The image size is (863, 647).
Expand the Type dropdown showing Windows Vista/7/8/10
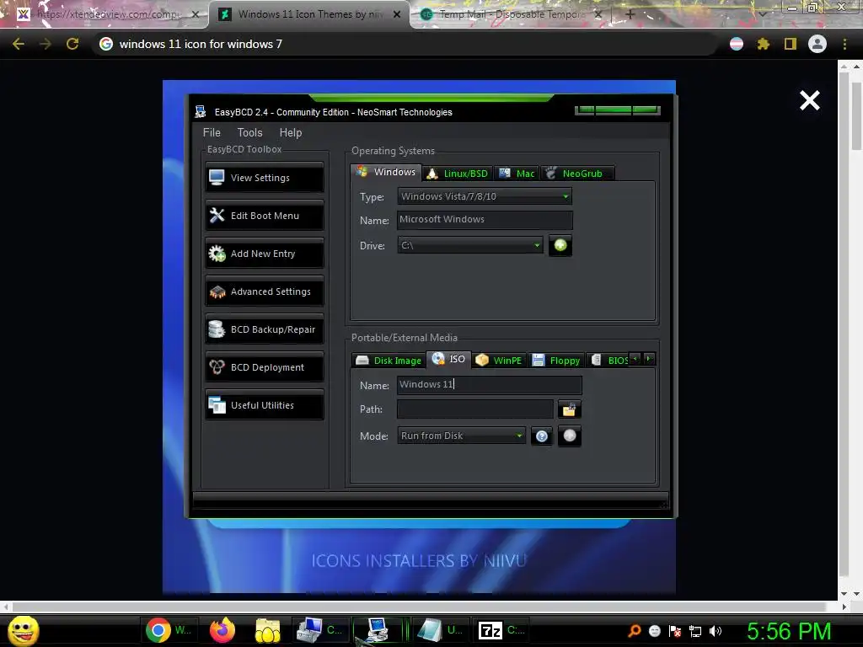pyautogui.click(x=485, y=196)
